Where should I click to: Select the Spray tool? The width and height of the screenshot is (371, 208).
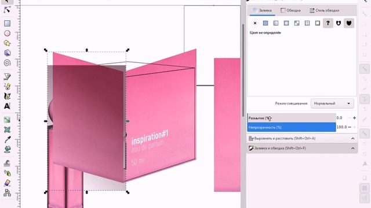pyautogui.click(x=7, y=173)
